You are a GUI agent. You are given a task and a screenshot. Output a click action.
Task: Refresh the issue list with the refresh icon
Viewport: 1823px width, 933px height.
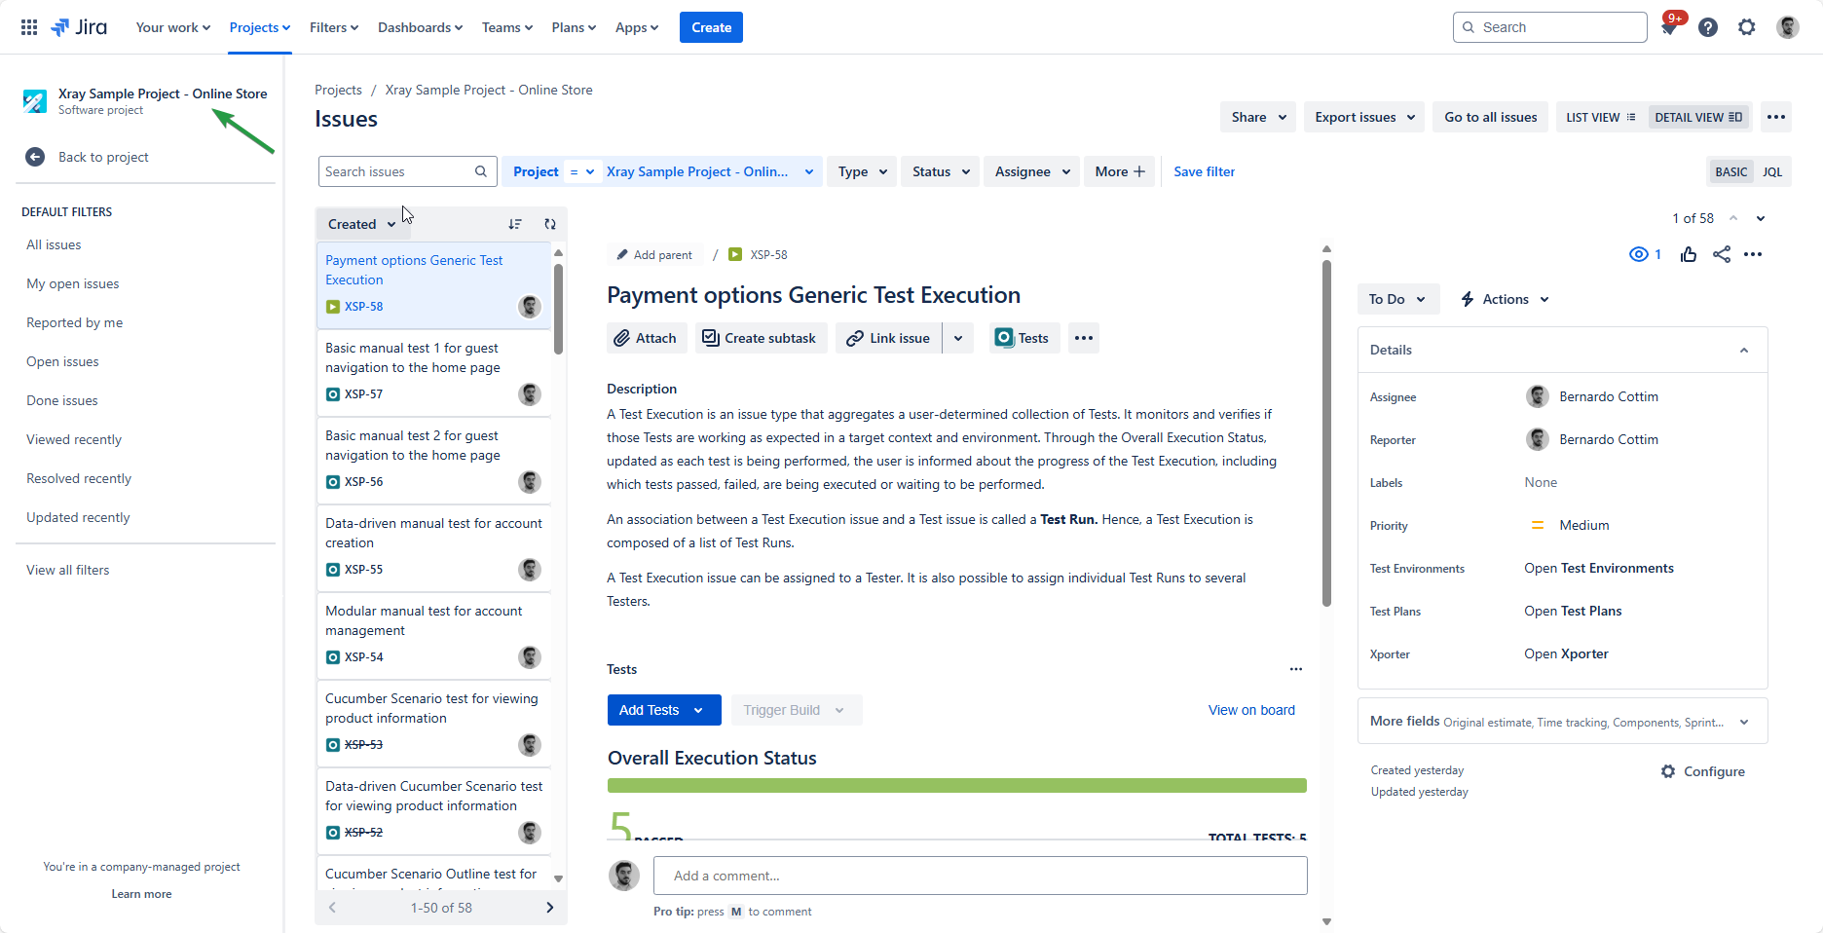pyautogui.click(x=550, y=224)
